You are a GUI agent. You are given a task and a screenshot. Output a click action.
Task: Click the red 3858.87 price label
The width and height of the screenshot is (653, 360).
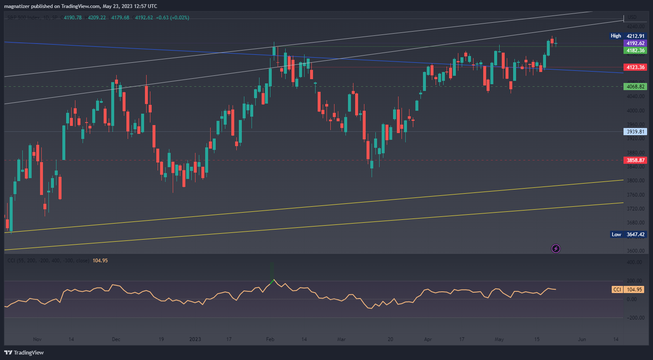pos(635,160)
